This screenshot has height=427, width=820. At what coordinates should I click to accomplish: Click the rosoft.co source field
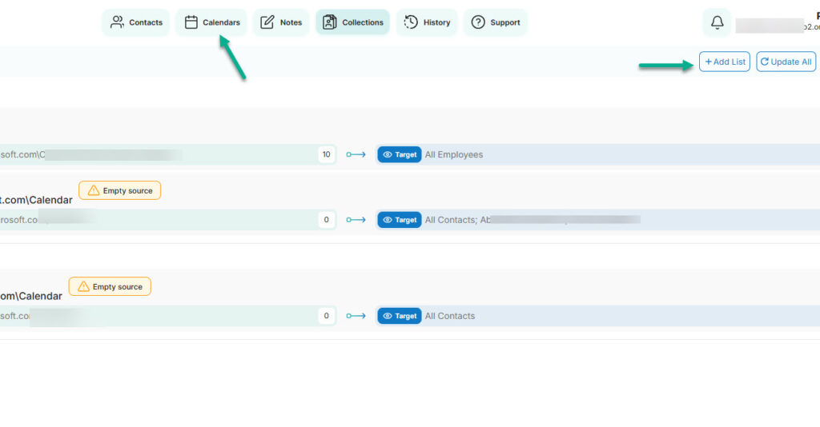pyautogui.click(x=167, y=220)
